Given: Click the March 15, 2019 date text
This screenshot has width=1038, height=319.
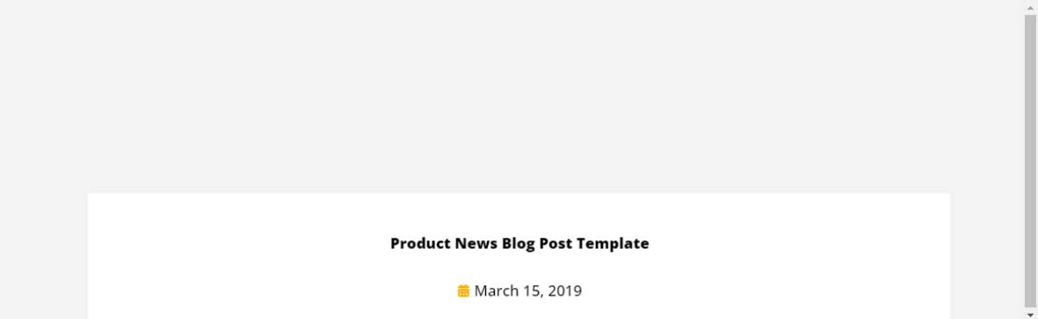Looking at the screenshot, I should [528, 290].
